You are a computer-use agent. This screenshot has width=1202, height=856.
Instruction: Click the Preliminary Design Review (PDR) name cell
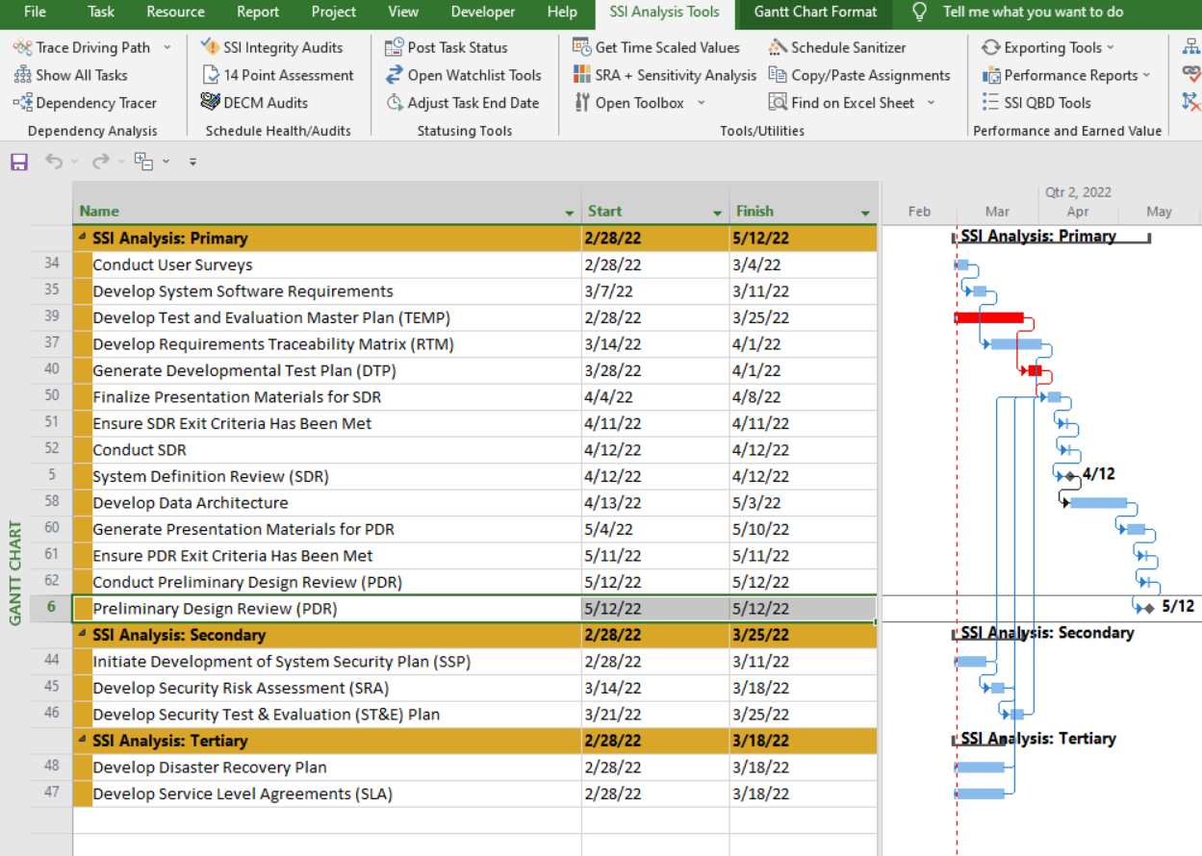(327, 609)
